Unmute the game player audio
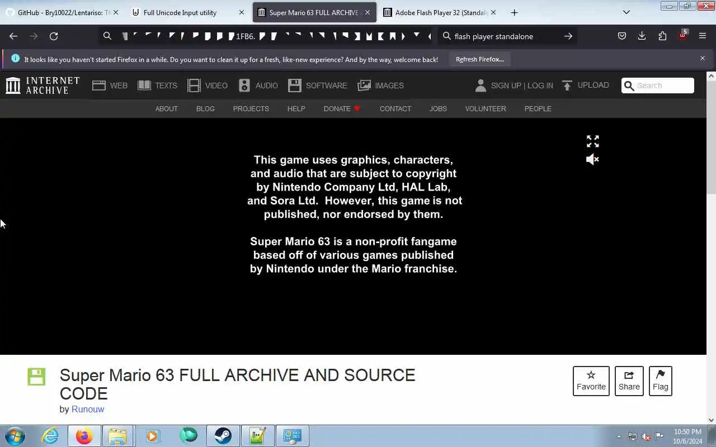Image resolution: width=716 pixels, height=447 pixels. tap(593, 160)
